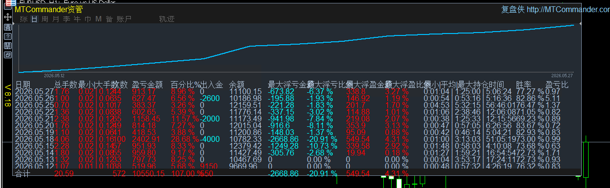Click the balance value 12379.42
Viewport: 610px width, 188px height.
[x=246, y=146]
